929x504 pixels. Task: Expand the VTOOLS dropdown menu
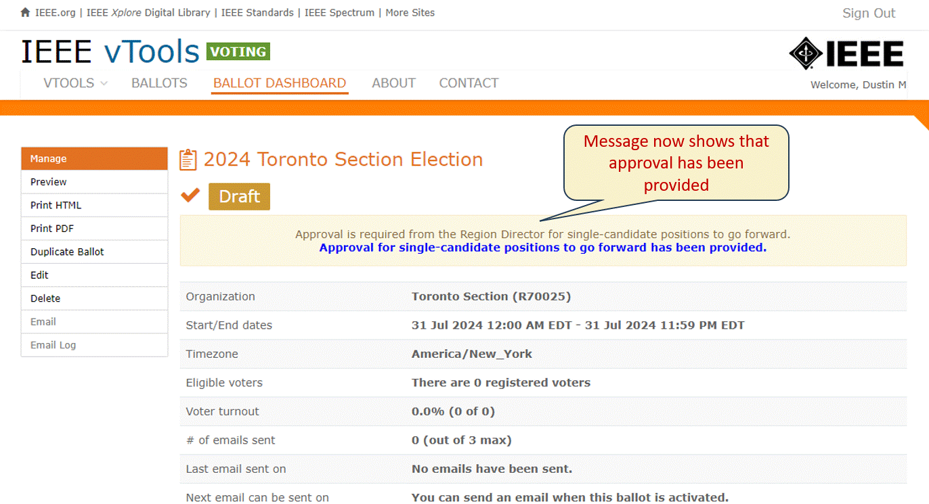click(x=75, y=83)
